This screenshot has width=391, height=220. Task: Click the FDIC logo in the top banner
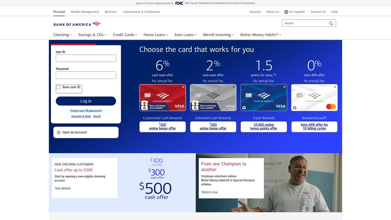pyautogui.click(x=179, y=3)
